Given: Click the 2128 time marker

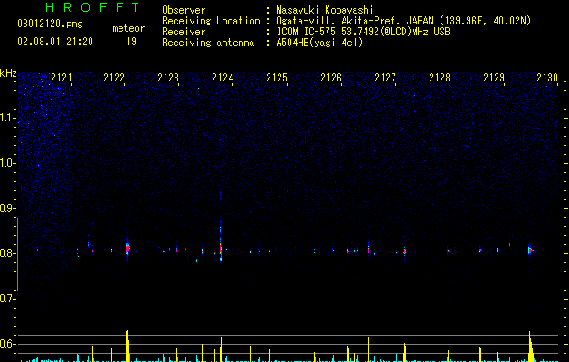Looking at the screenshot, I should point(440,78).
